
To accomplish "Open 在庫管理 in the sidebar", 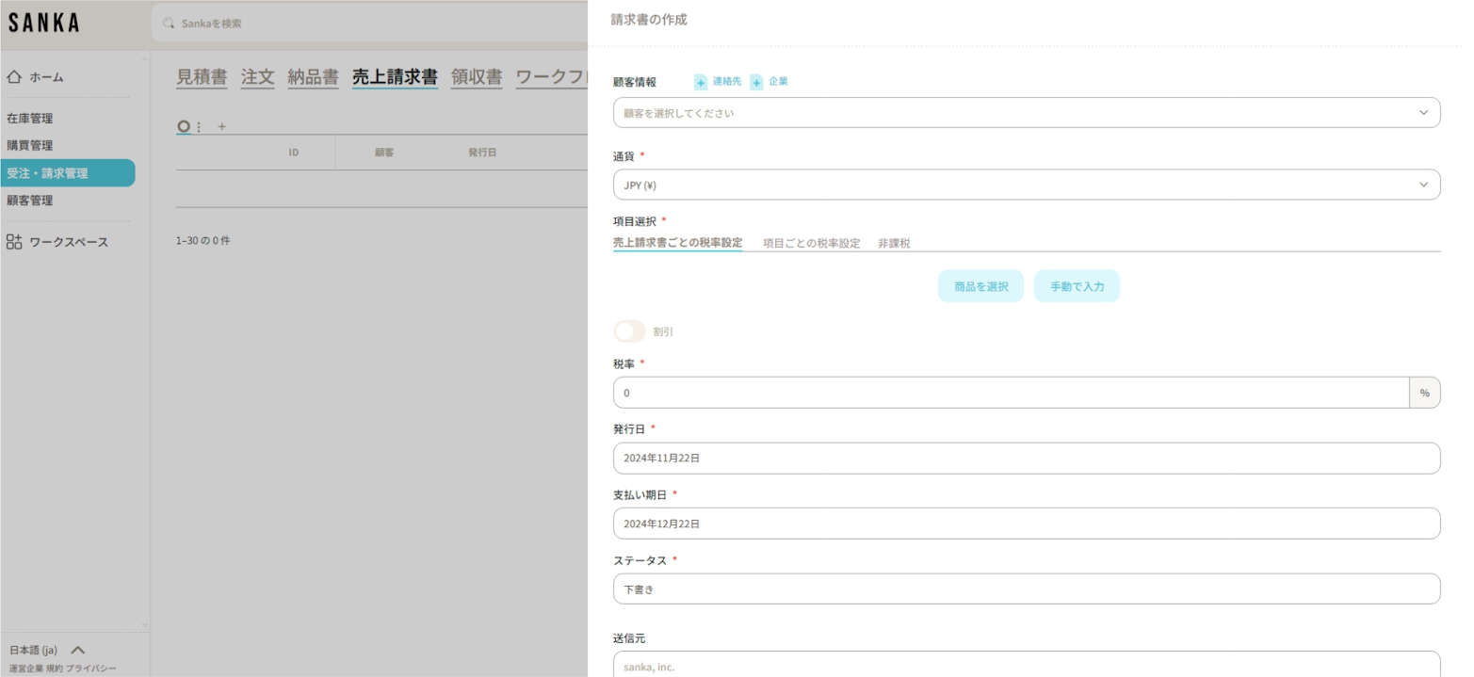I will [x=30, y=119].
